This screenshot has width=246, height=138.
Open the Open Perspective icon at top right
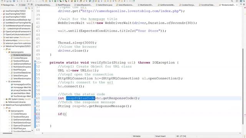point(237,1)
